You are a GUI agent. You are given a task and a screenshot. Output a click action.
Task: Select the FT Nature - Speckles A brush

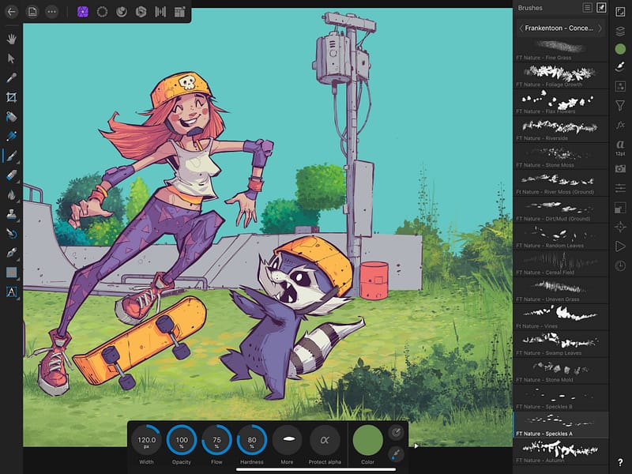point(561,425)
